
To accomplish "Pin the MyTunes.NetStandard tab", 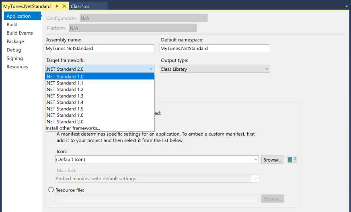I will click(57, 6).
